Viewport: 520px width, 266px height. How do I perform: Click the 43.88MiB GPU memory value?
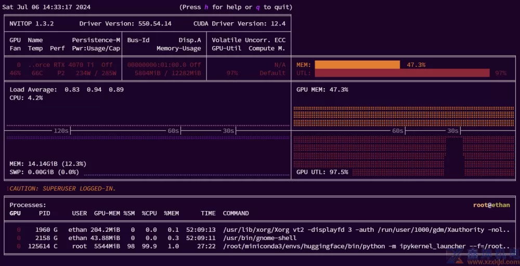[x=106, y=238]
